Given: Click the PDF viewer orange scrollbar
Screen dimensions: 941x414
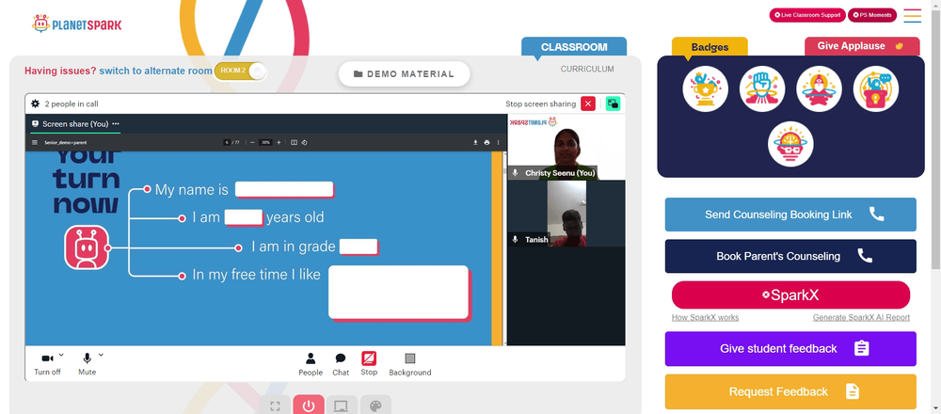Looking at the screenshot, I should point(497,247).
